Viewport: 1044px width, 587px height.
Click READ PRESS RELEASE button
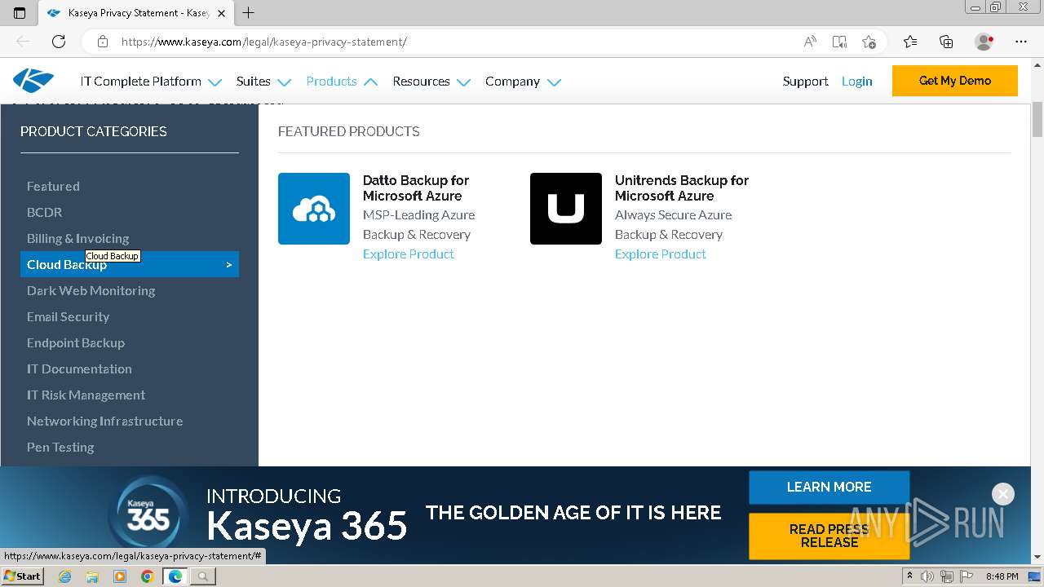pos(829,536)
